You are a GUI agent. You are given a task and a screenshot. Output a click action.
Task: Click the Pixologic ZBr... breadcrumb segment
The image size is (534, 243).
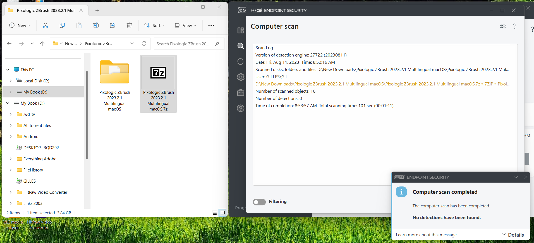pyautogui.click(x=98, y=44)
